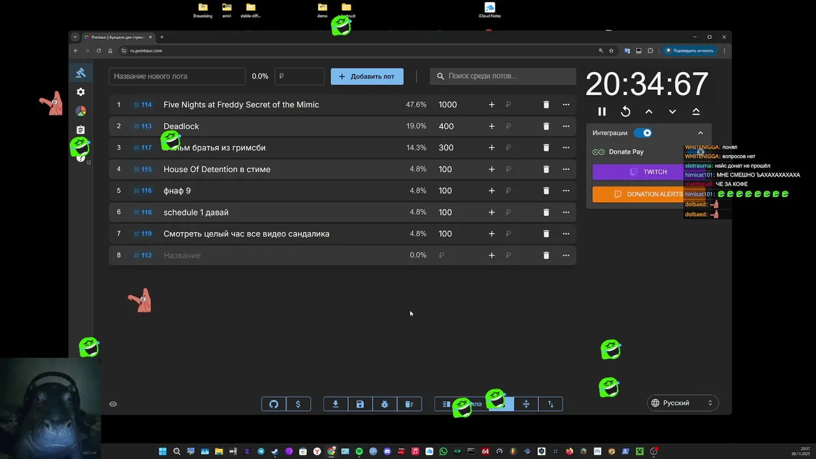
Task: Add amount to Deadlock lot
Action: point(492,126)
